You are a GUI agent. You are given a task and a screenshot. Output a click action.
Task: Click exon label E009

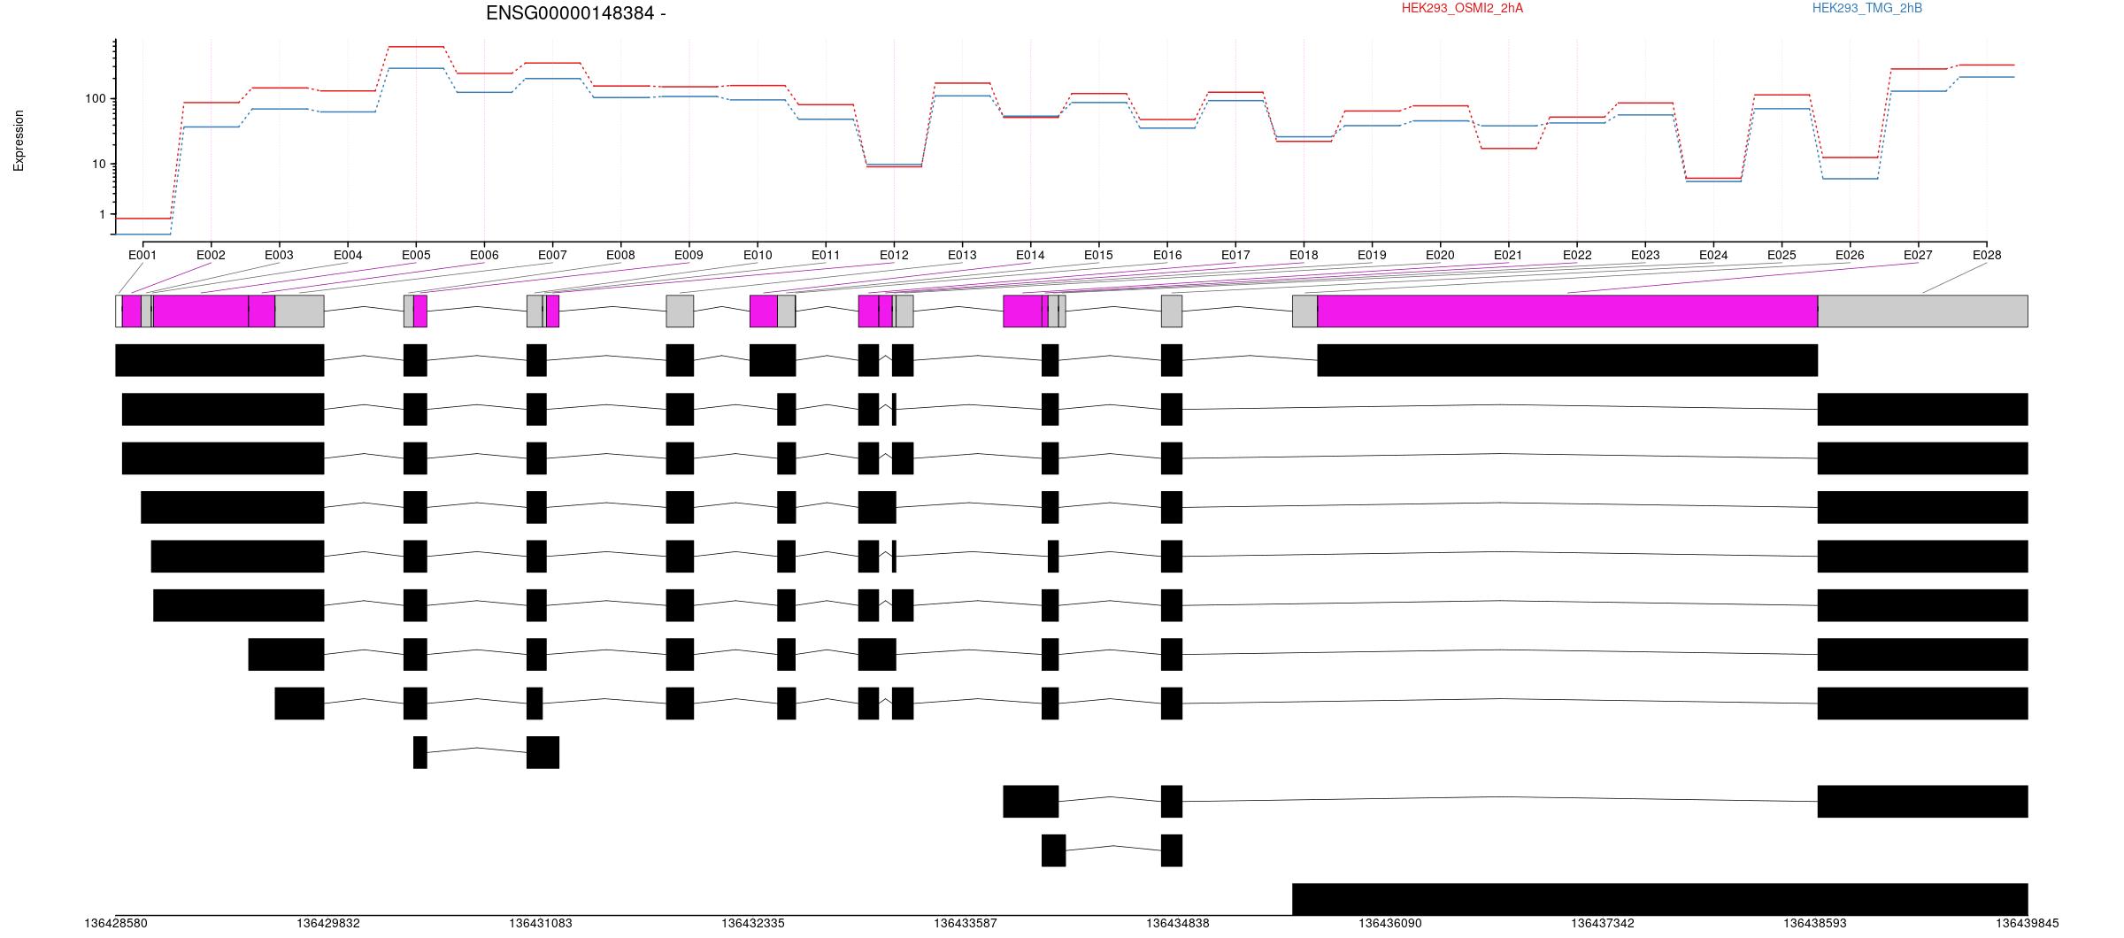(x=689, y=256)
